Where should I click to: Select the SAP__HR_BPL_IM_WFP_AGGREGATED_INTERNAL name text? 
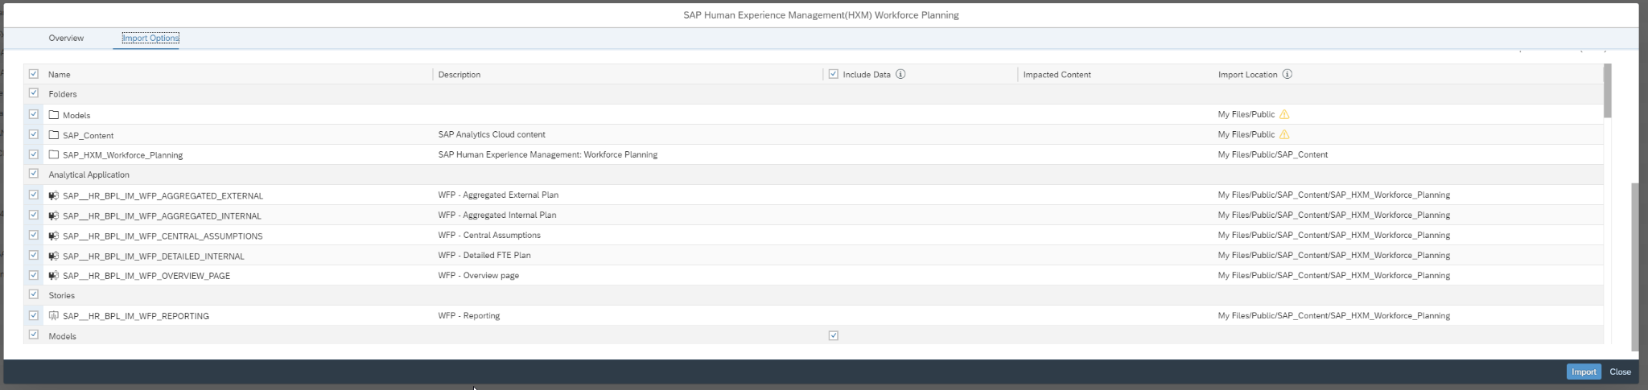click(x=162, y=216)
